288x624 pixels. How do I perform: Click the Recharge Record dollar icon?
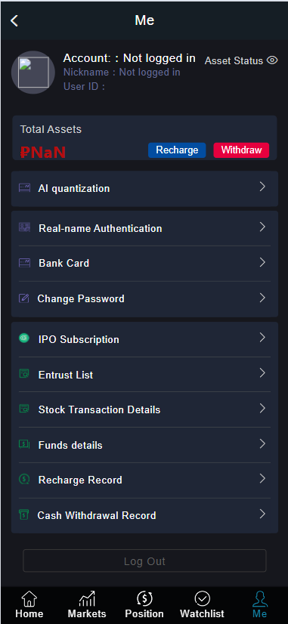click(24, 479)
